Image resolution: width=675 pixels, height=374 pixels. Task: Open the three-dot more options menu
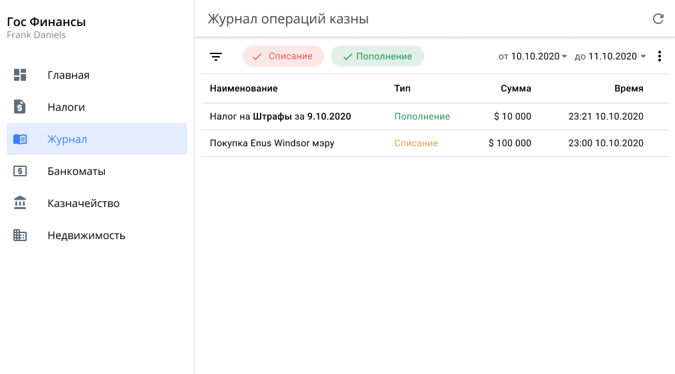click(660, 57)
